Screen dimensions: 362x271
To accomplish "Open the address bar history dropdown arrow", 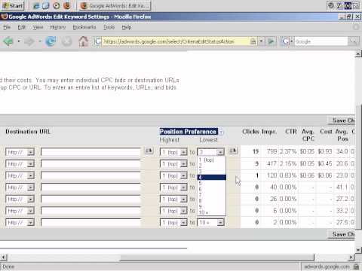I will pos(262,41).
